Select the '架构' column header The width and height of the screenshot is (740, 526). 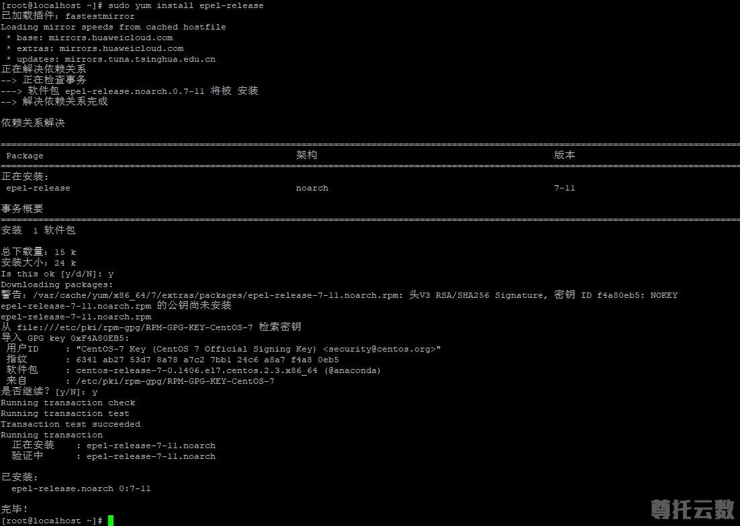(306, 155)
